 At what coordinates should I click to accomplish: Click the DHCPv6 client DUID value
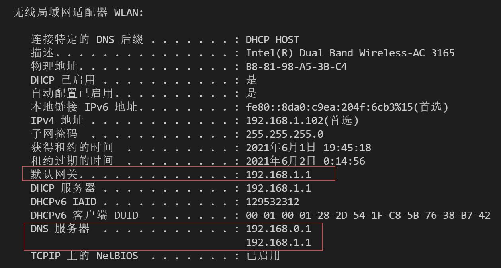(x=368, y=215)
